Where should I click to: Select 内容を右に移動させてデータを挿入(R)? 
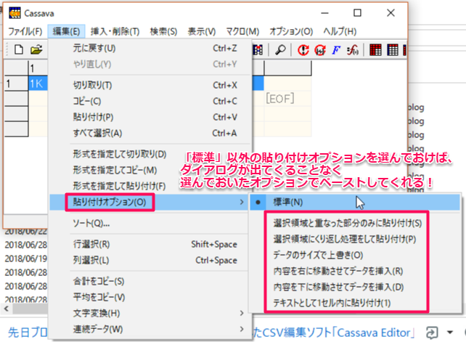click(x=355, y=272)
